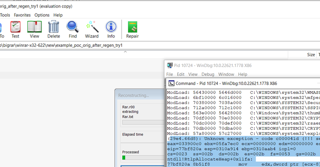Click the Processed label
320x167 pixels.
click(131, 152)
